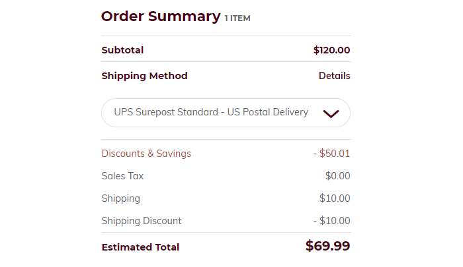Screen dimensions: 463x267
Task: Click the - $50.01 discount amount
Action: pyautogui.click(x=331, y=154)
